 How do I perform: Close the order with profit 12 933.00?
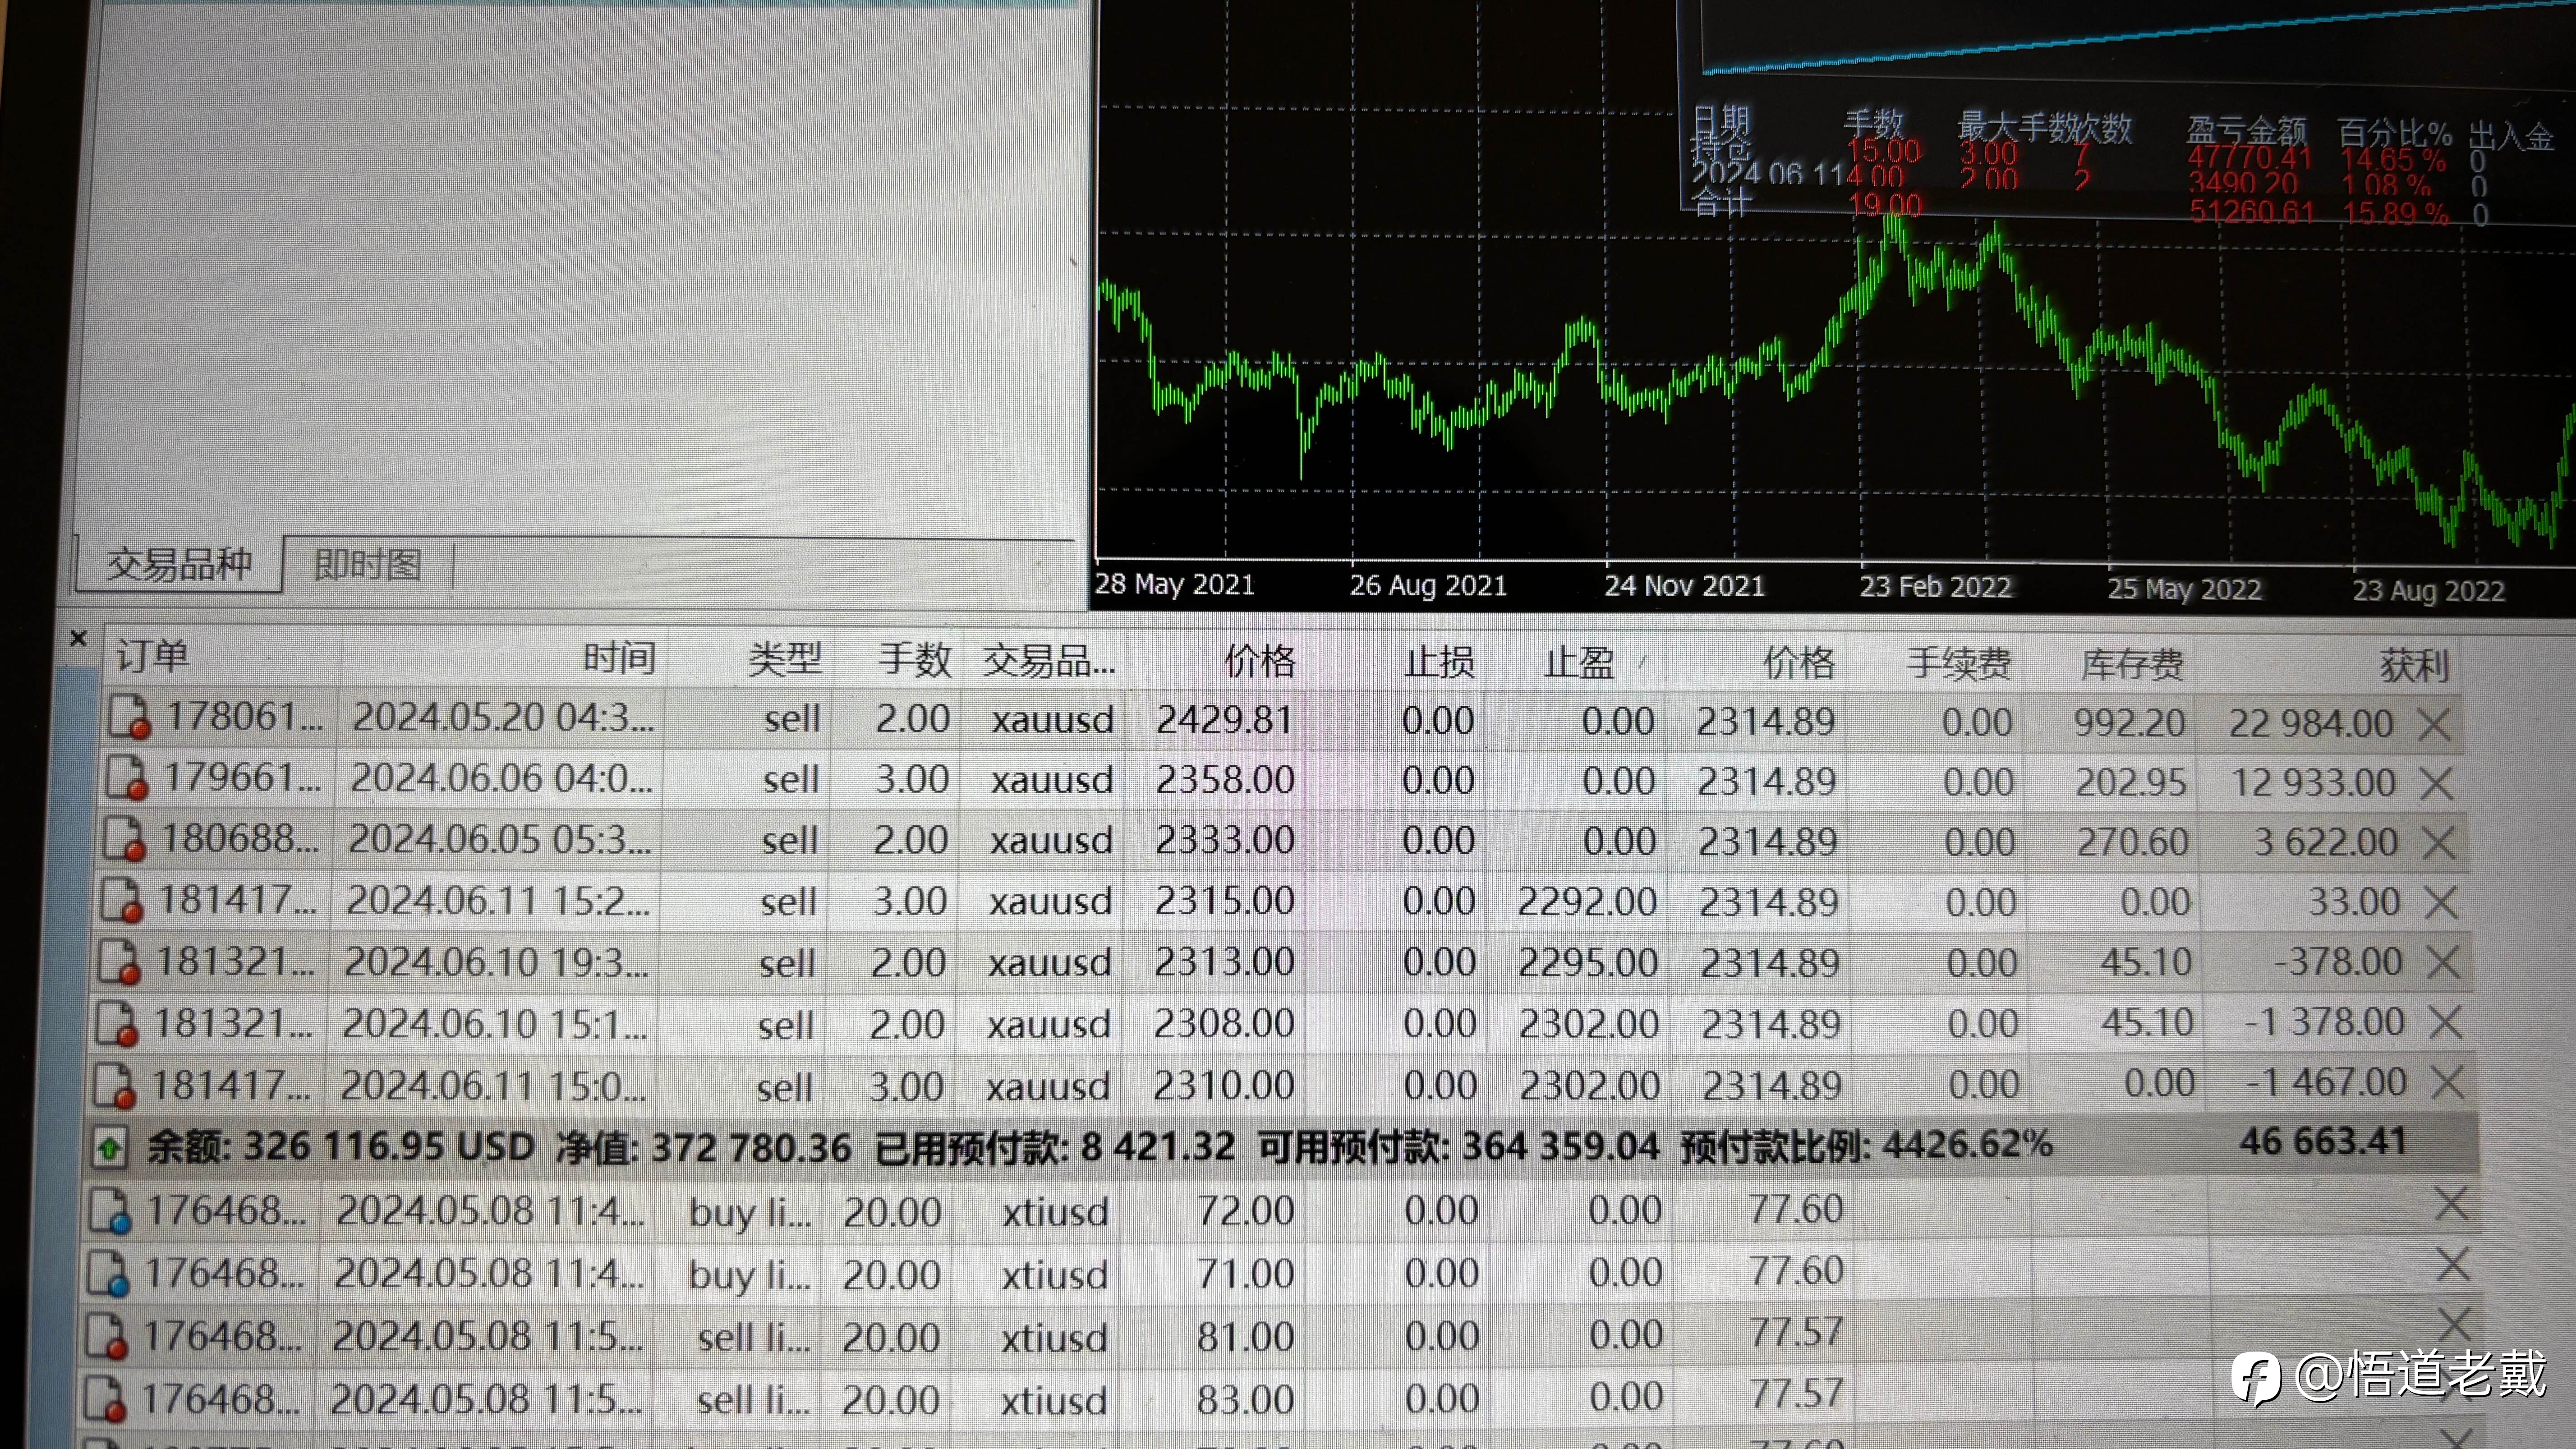pyautogui.click(x=2437, y=784)
